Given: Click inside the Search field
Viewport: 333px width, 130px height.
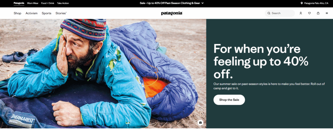Looking at the screenshot, I should 280,13.
